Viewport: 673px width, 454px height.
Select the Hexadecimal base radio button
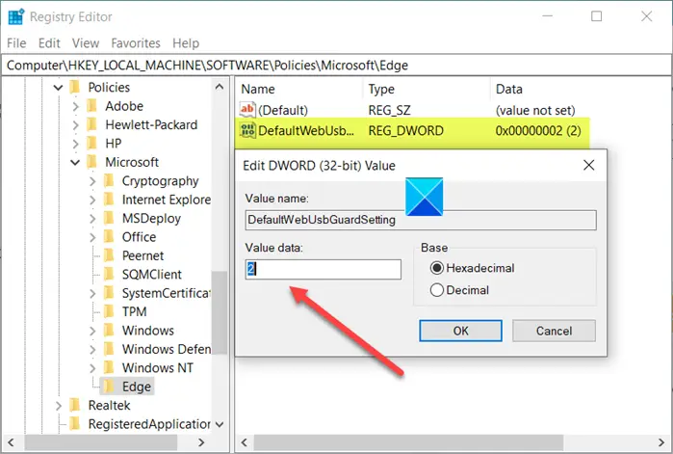436,268
